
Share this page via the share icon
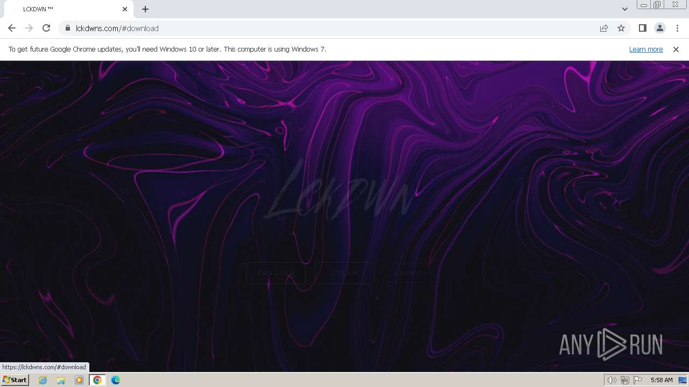click(604, 28)
